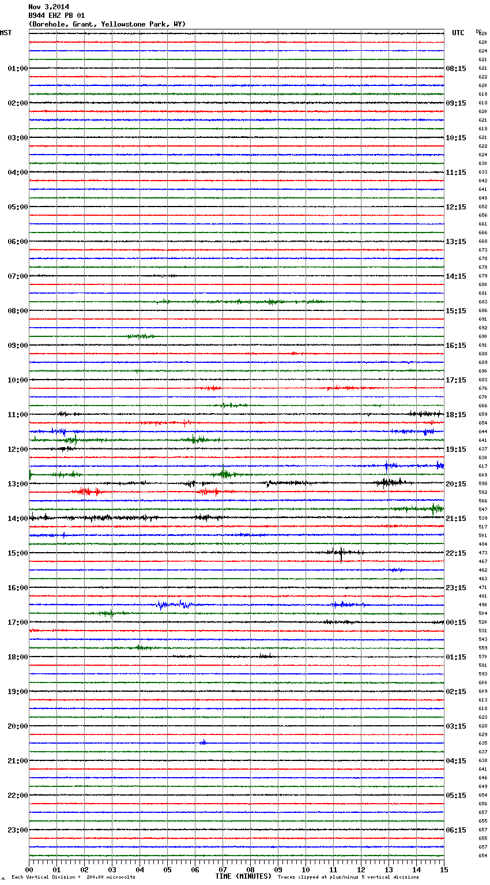
Task: Select the 01:00 MST row label
Action: coord(18,69)
